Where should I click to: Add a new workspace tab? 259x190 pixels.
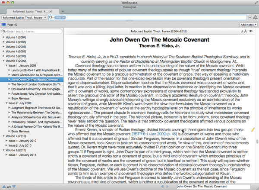pyautogui.click(x=63, y=11)
